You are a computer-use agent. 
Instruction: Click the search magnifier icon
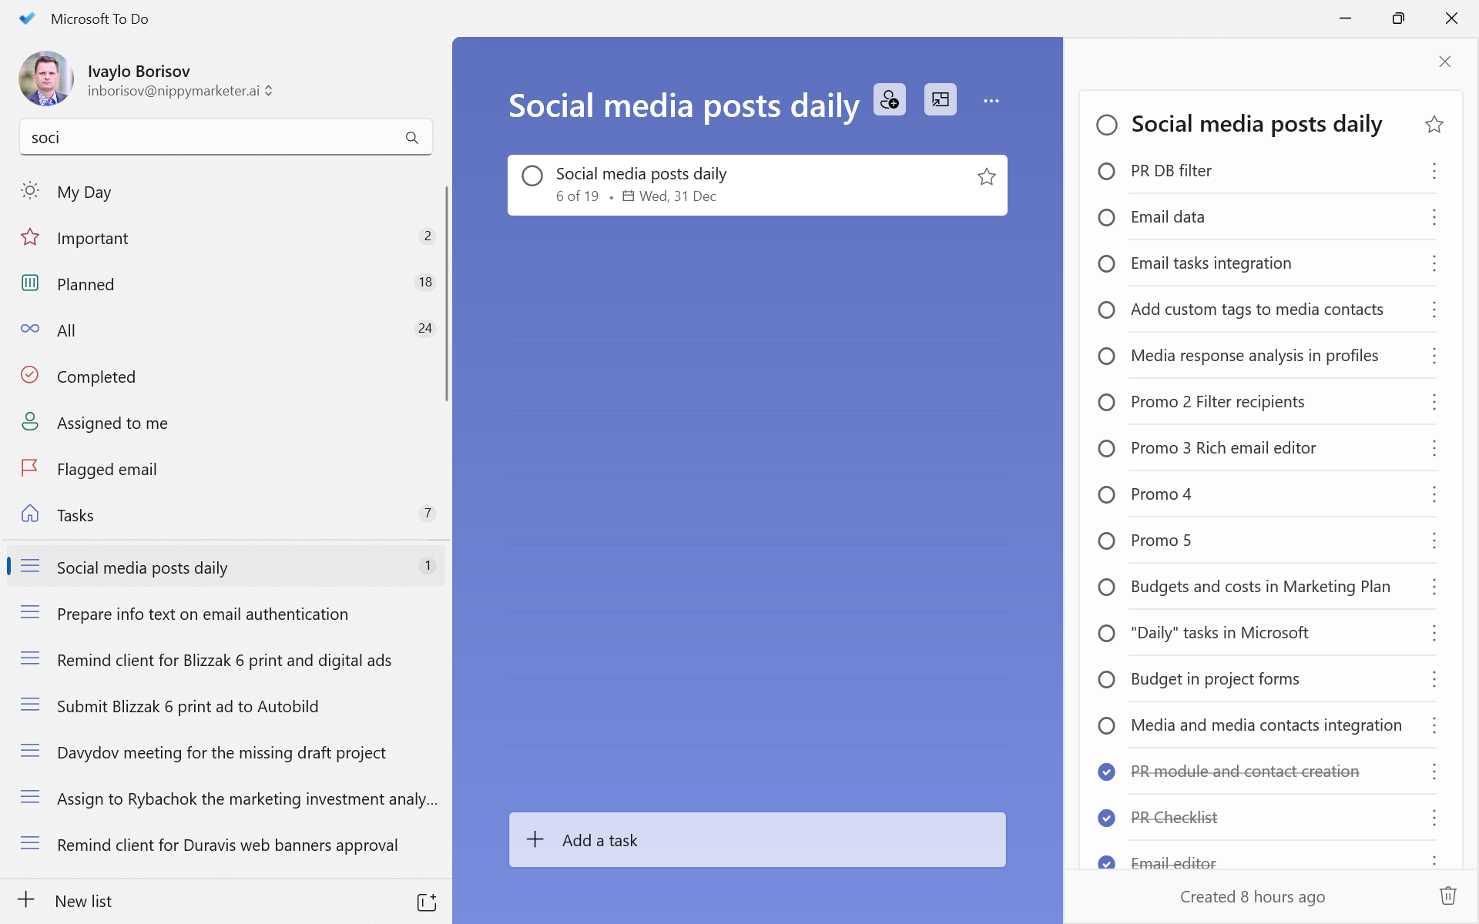pos(412,138)
